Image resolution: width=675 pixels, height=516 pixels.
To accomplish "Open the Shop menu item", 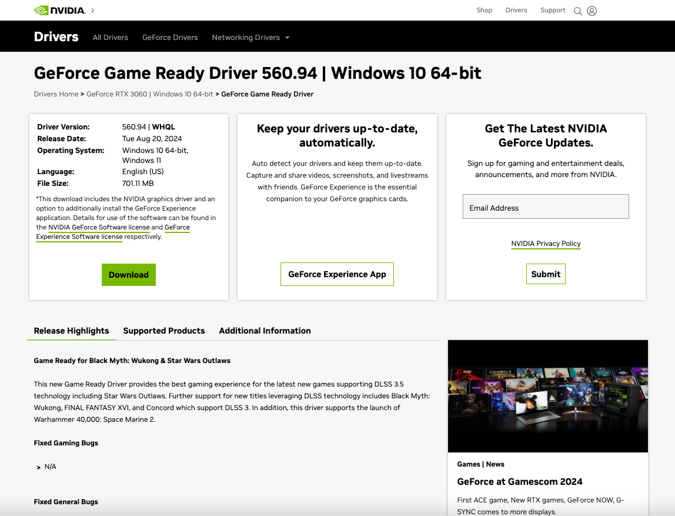I will pos(484,11).
